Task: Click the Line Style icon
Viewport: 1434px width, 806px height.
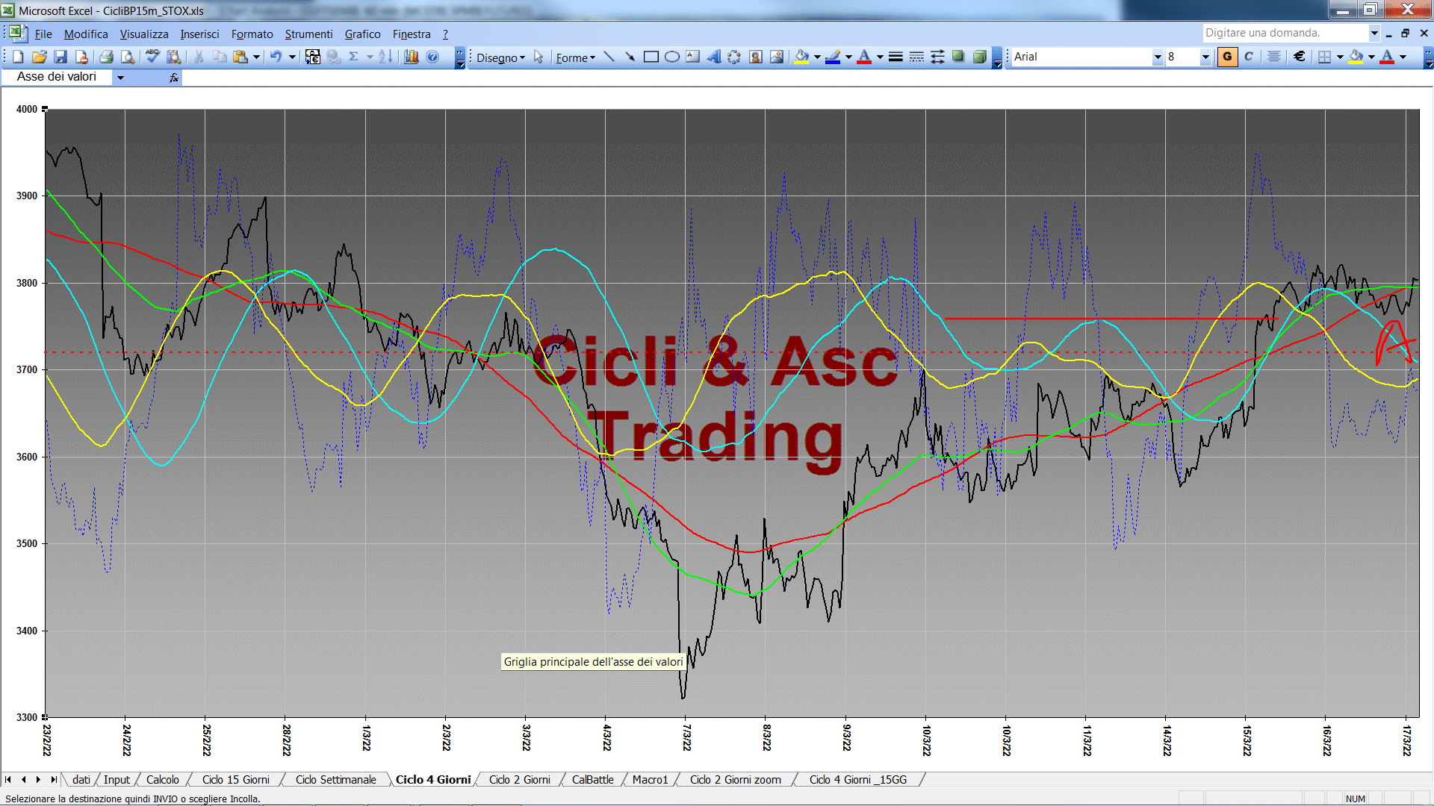Action: [x=896, y=57]
